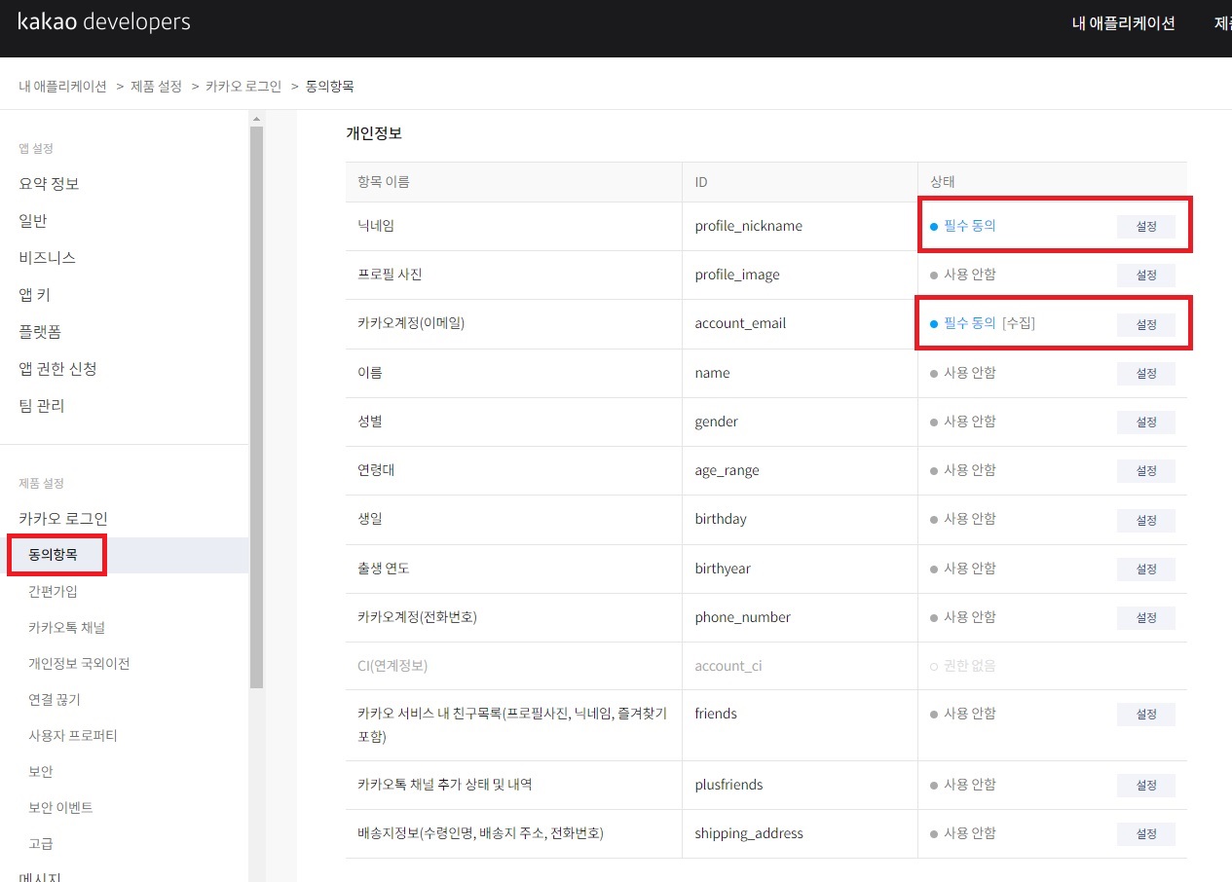This screenshot has width=1232, height=882.
Task: Open 고급 sidebar submenu
Action: coord(41,843)
